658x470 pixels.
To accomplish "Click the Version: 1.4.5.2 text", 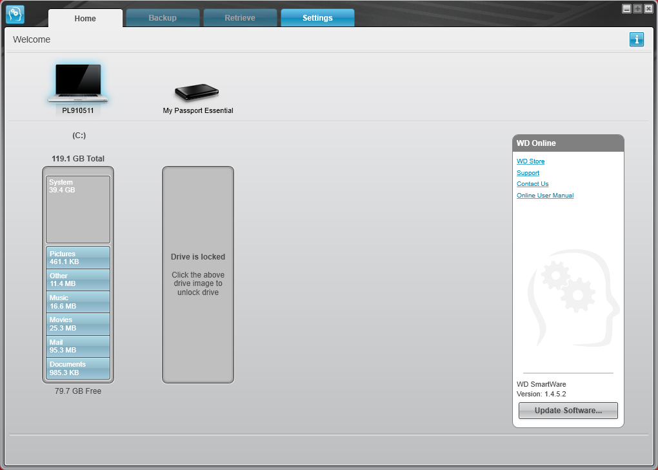I will (x=541, y=394).
